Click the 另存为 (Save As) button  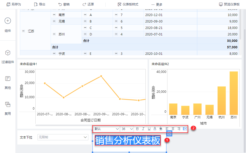pos(14,4)
